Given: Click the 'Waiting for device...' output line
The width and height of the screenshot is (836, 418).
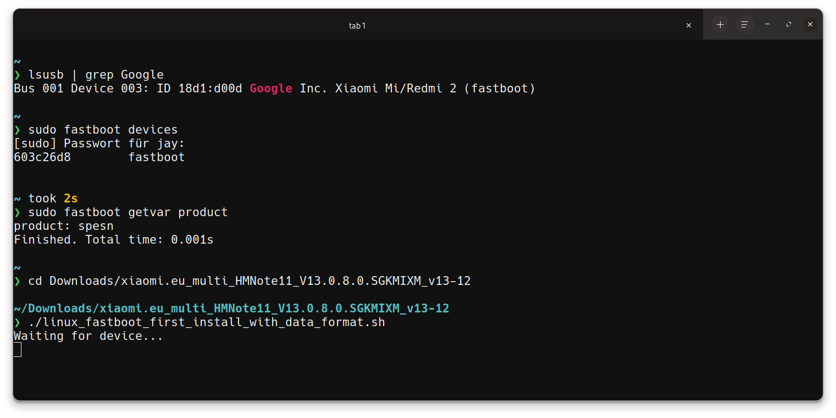Looking at the screenshot, I should (x=88, y=336).
